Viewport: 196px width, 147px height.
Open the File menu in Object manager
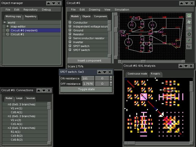8,9
